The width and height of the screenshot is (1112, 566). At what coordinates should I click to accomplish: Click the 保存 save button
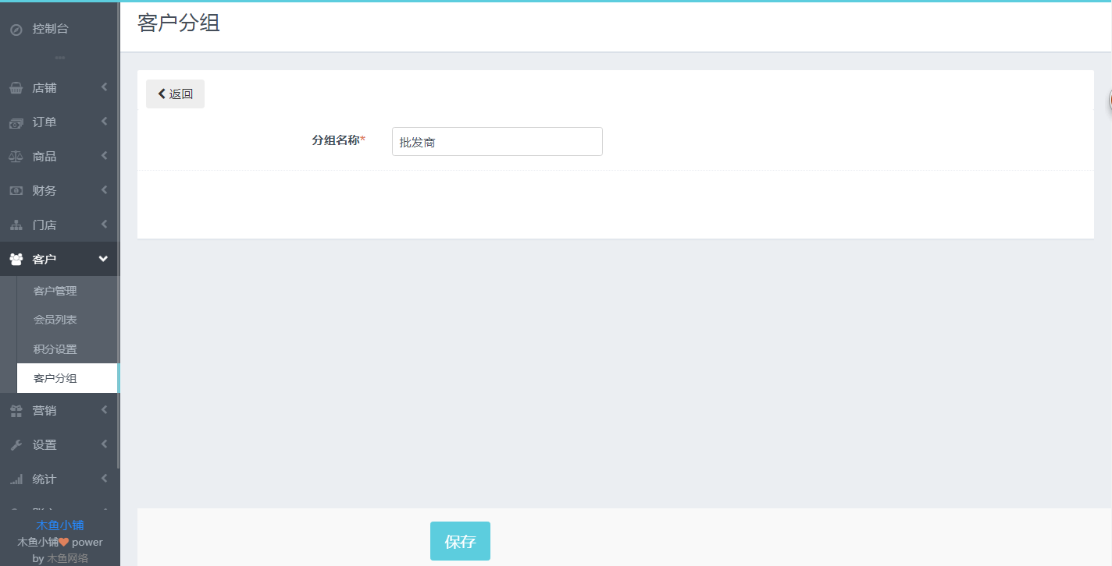click(x=460, y=542)
